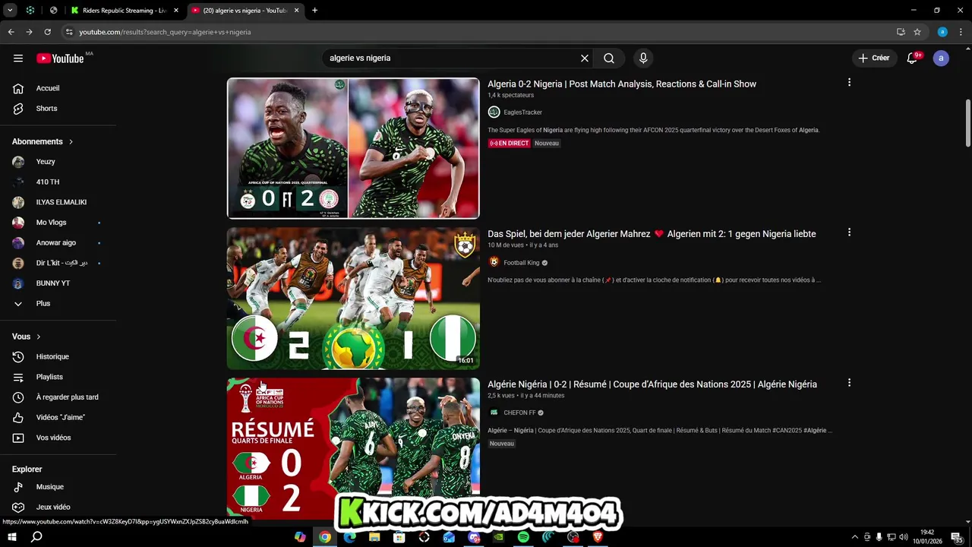Clear the search box with the X
Screen dimensions: 972x547
pos(585,58)
